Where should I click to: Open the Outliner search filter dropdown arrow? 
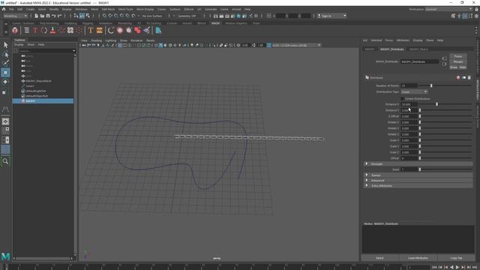[73, 51]
